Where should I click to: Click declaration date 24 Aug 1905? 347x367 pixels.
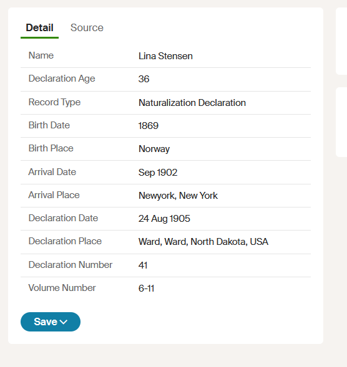(164, 219)
